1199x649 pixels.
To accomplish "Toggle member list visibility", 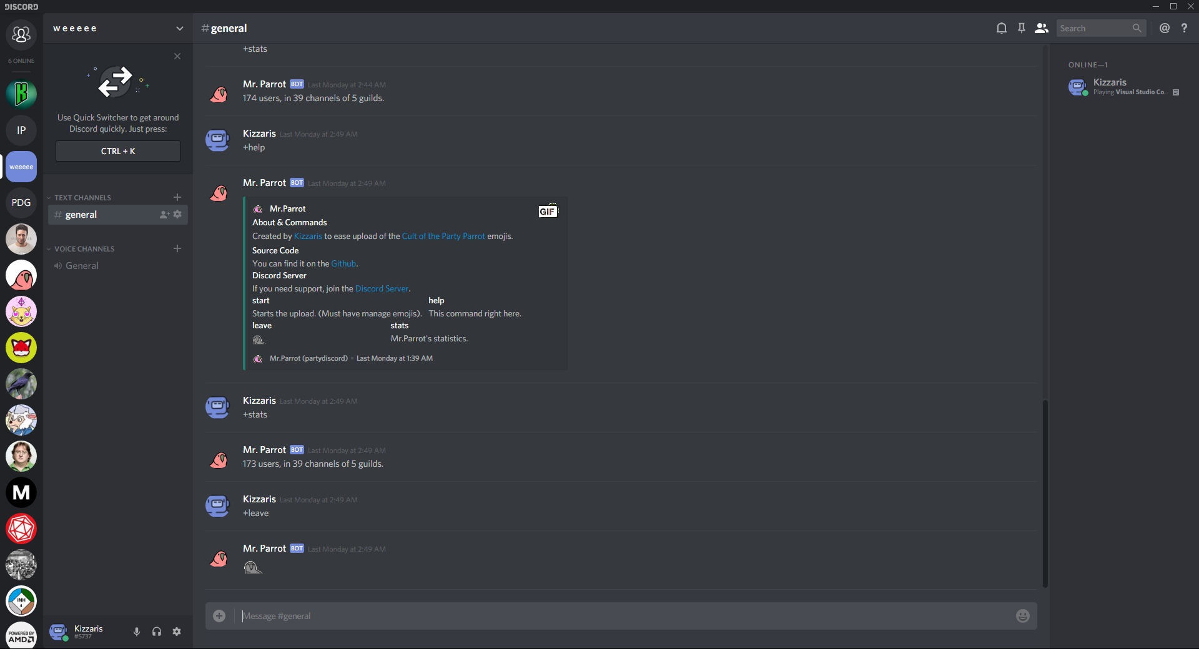I will coord(1042,28).
